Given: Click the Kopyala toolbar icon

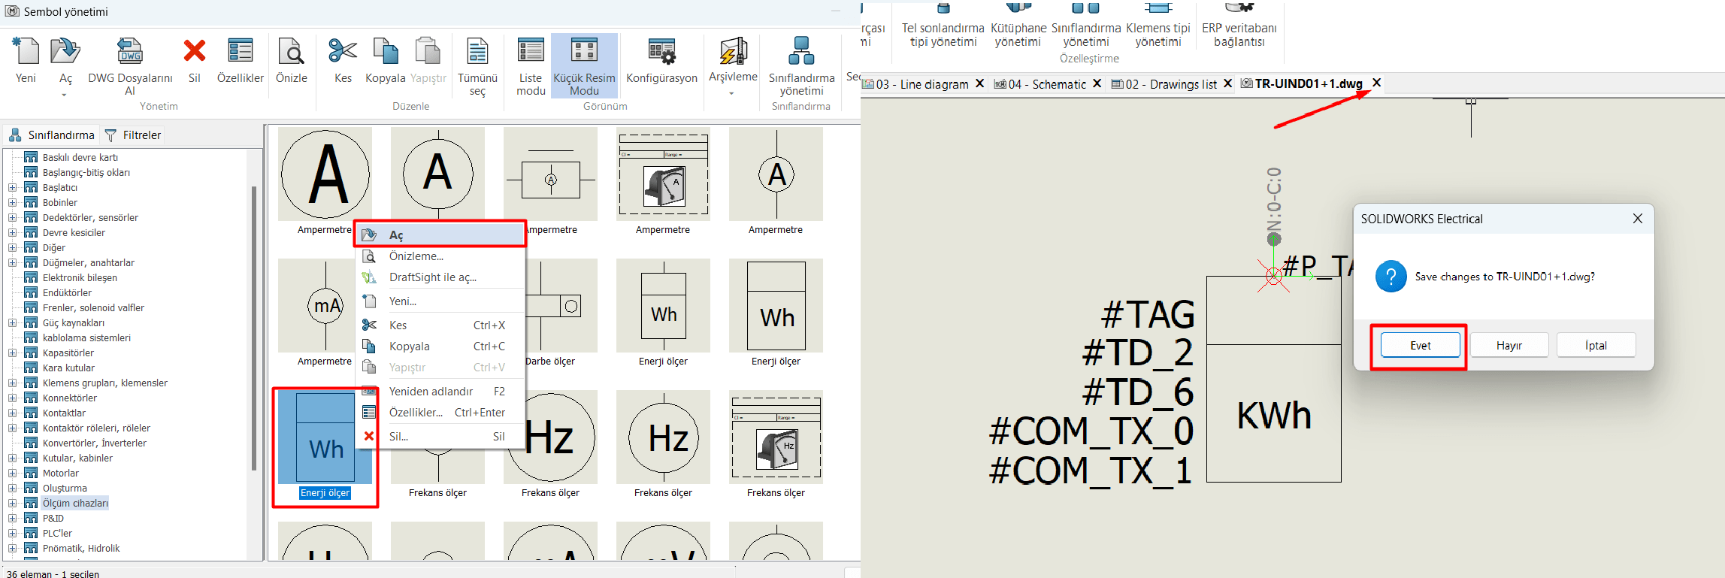Looking at the screenshot, I should point(386,51).
